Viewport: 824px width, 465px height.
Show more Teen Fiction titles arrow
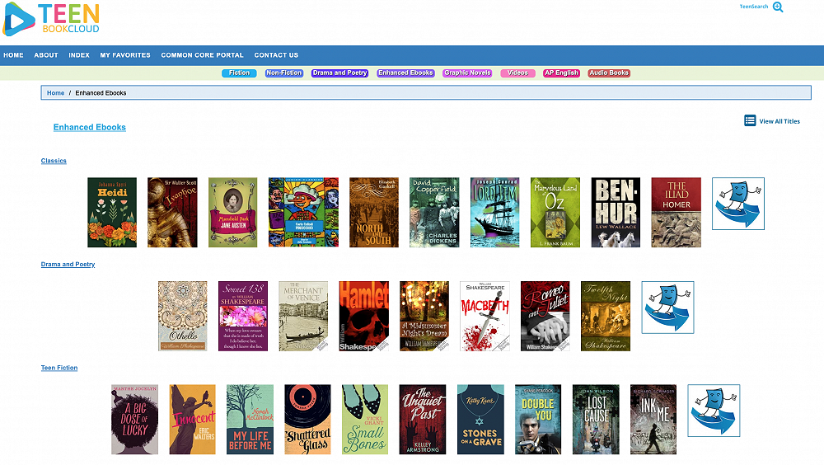[x=714, y=411]
